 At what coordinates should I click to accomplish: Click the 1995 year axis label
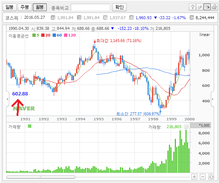coord(99,119)
